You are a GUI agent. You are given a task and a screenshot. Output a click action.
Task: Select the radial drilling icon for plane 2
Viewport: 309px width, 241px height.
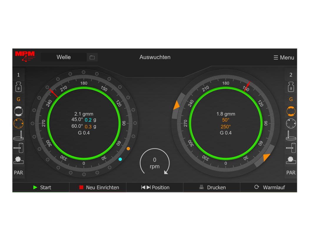point(291,148)
